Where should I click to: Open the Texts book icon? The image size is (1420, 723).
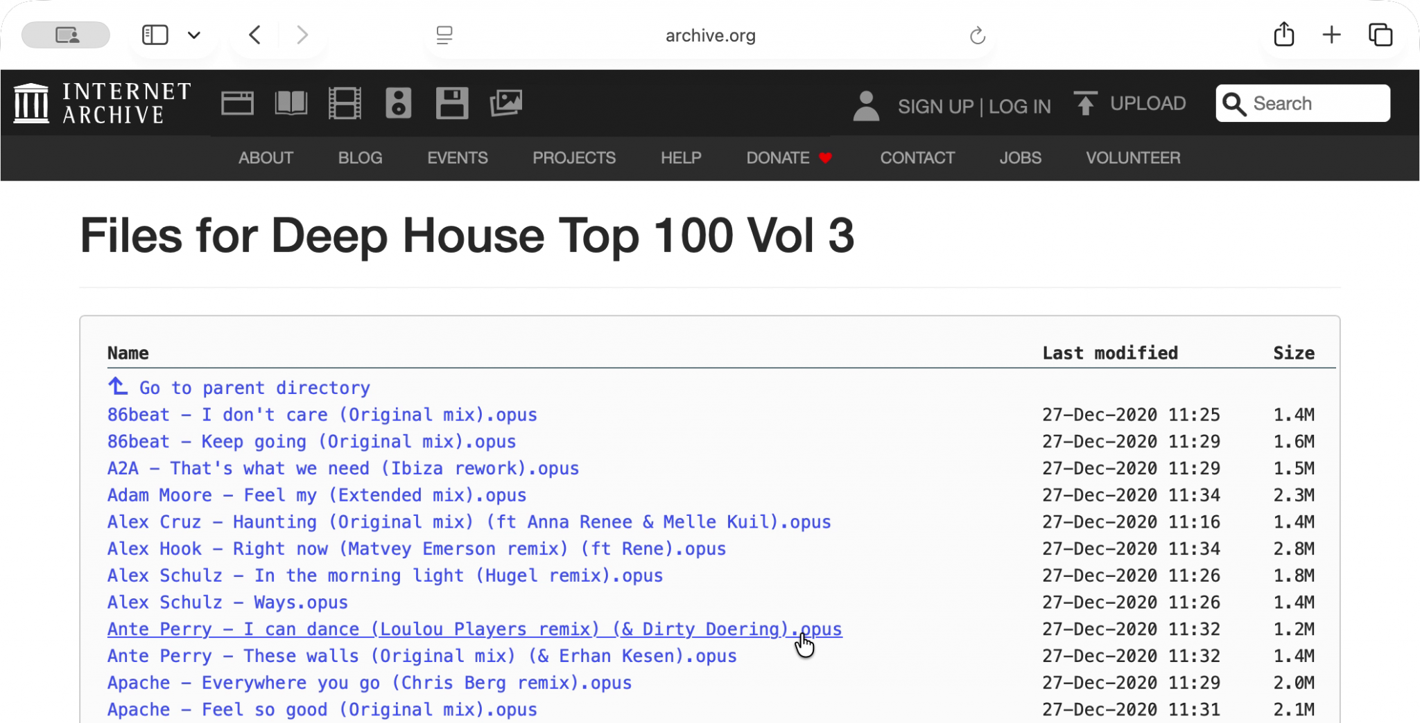[291, 103]
